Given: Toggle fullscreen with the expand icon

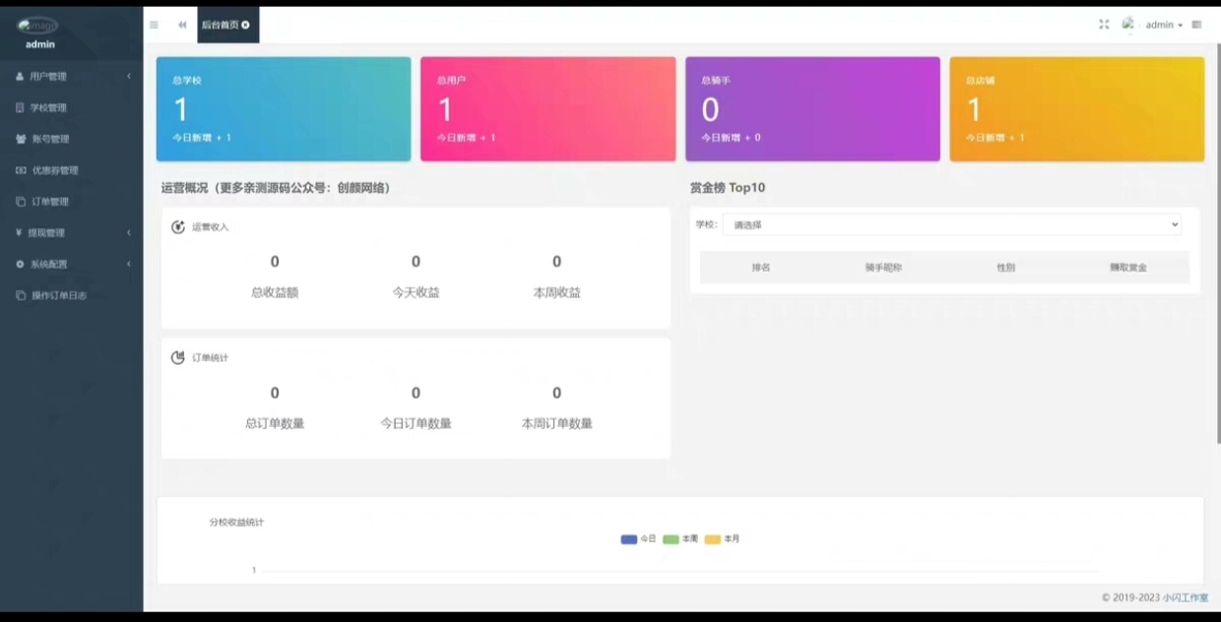Looking at the screenshot, I should [1104, 25].
